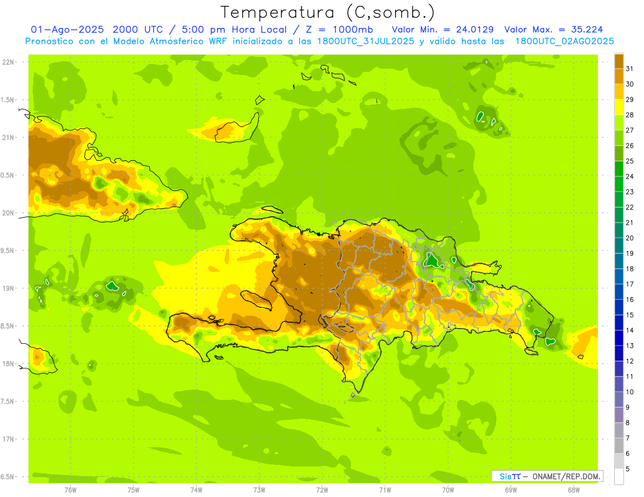Click the 19N latitude axis label
This screenshot has width=644, height=497.
[x=9, y=288]
